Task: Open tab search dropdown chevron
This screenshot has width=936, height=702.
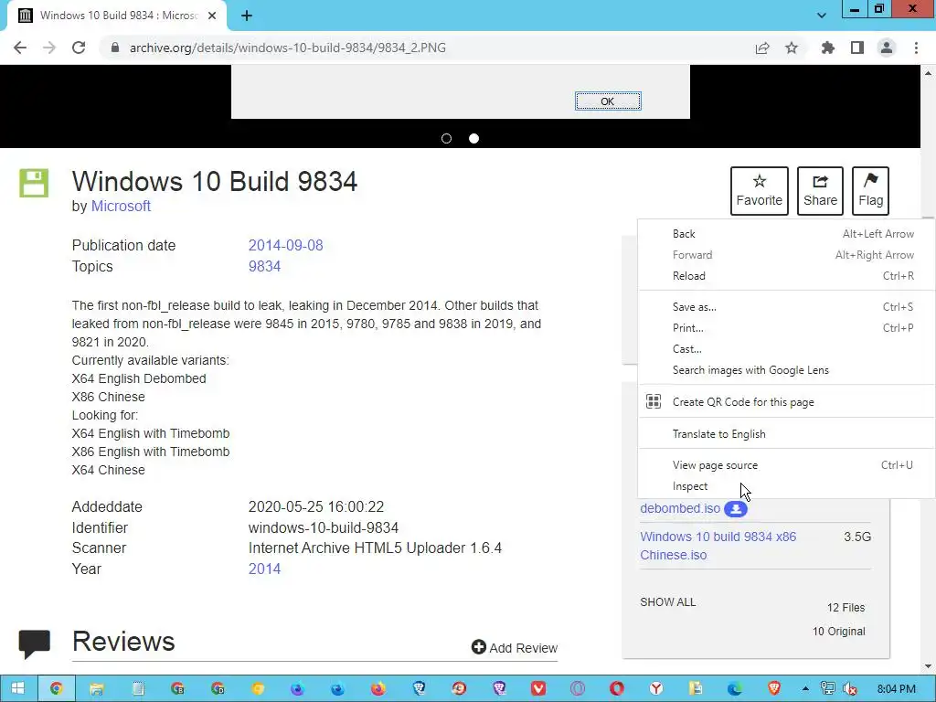Action: [822, 16]
